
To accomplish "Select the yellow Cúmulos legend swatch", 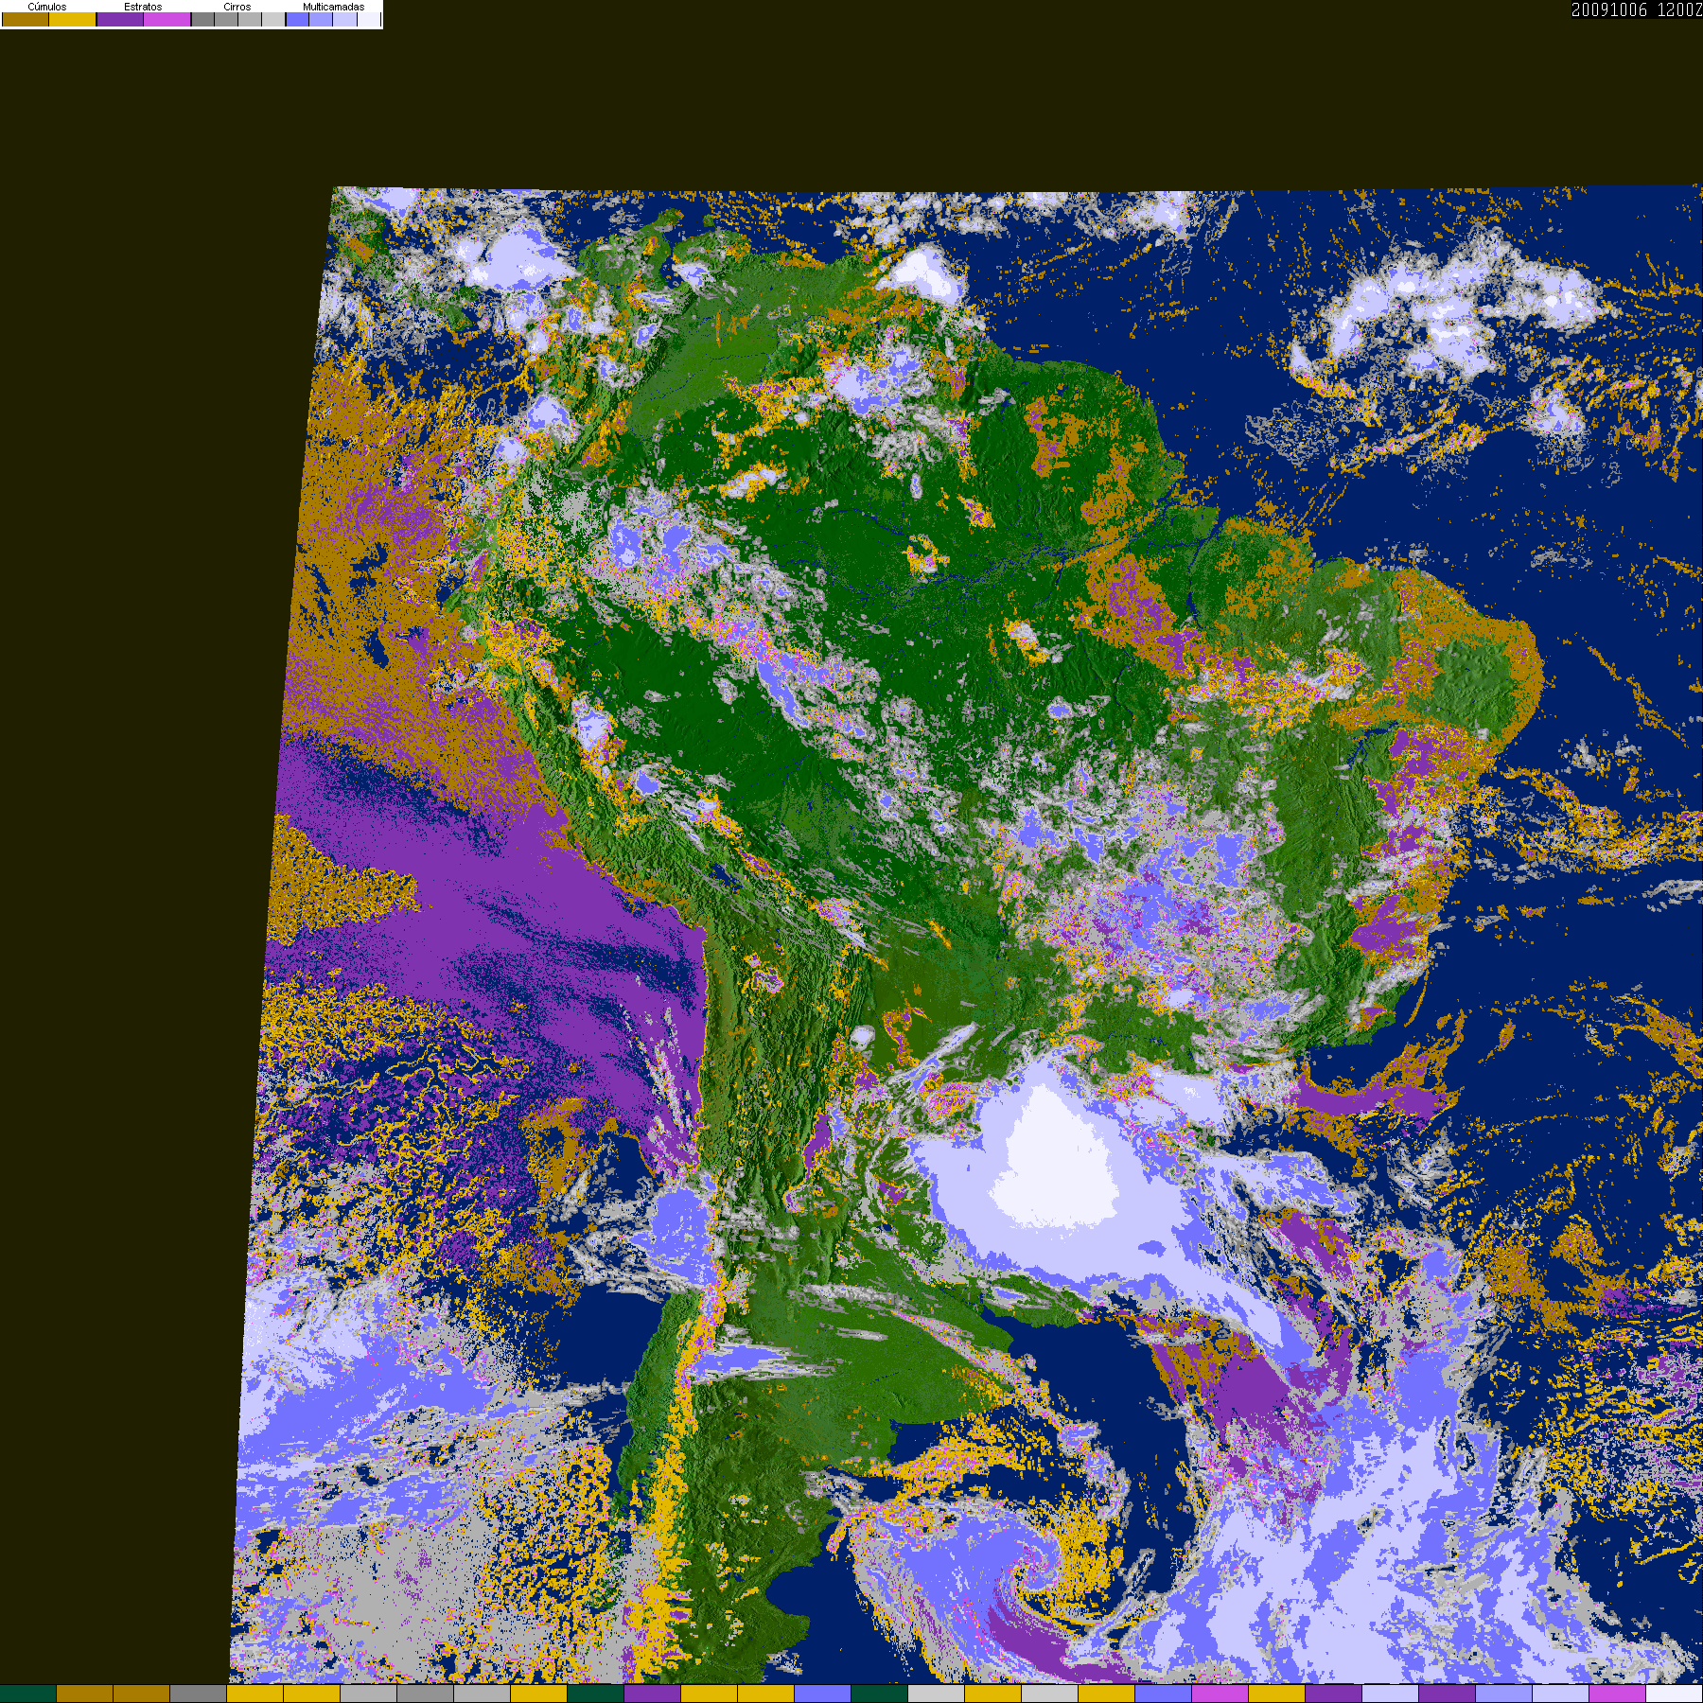I will pos(73,19).
